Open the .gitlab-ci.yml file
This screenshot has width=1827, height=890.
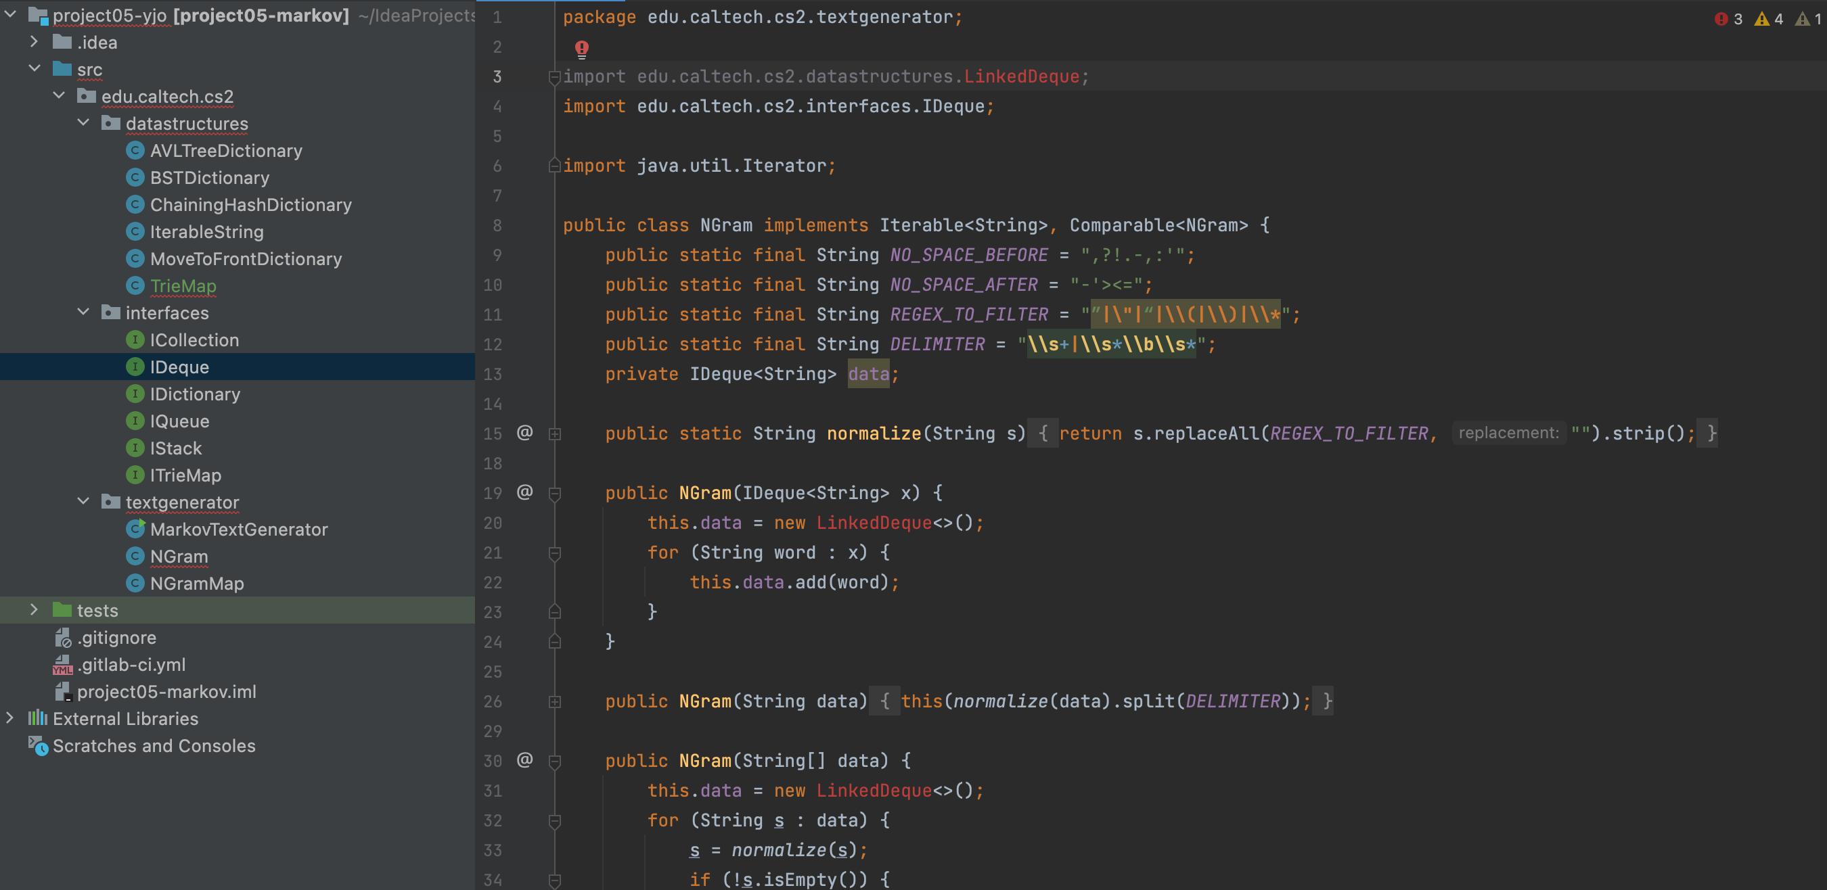(x=131, y=665)
